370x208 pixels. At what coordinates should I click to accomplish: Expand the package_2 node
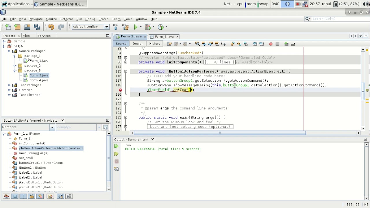[14, 66]
